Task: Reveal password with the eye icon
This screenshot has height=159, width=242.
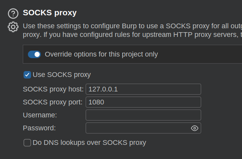Action: (x=194, y=128)
